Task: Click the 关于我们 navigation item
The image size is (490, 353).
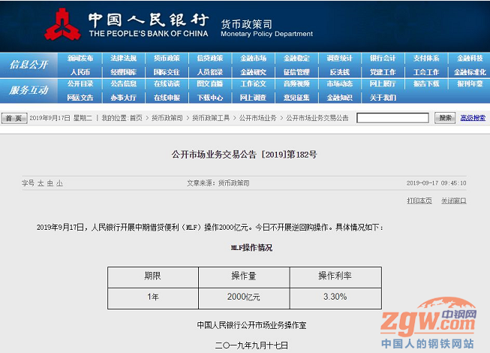Action: click(383, 97)
